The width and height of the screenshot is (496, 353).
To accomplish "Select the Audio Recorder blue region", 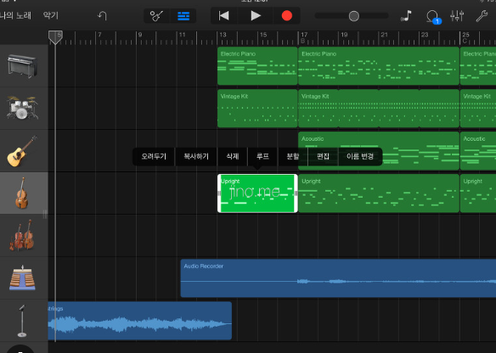I will [338, 278].
